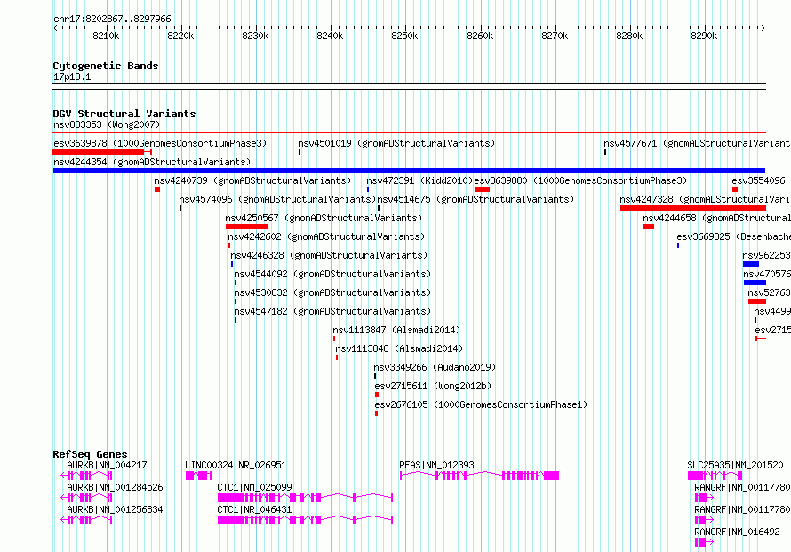Click the PFAS magenta gene model glyph
791x552 pixels.
point(479,476)
